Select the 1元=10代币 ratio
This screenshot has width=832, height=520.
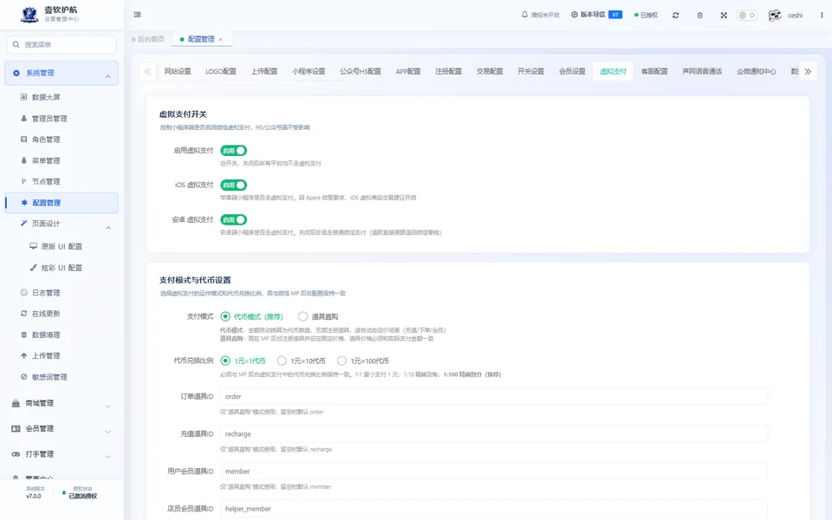click(x=302, y=361)
